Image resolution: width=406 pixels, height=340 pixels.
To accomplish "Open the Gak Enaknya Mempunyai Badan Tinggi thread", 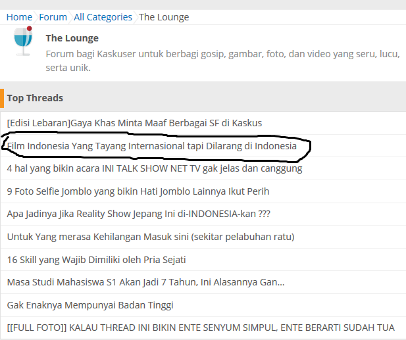I will [90, 305].
